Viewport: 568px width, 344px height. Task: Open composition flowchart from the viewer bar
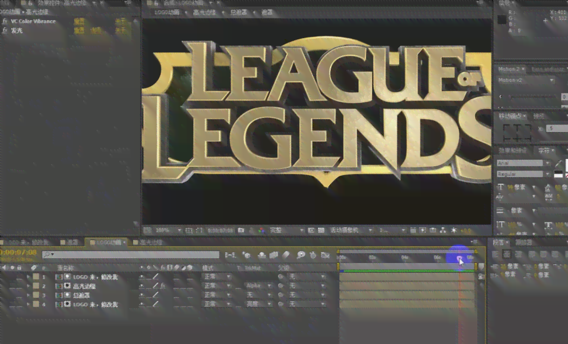coord(443,230)
